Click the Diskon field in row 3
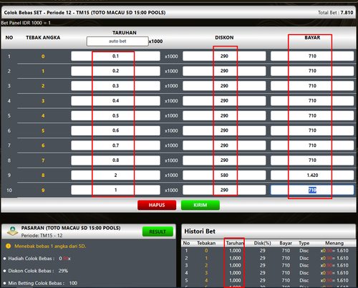 [x=224, y=86]
